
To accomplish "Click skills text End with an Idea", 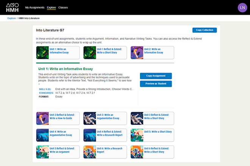I will tap(95, 89).
